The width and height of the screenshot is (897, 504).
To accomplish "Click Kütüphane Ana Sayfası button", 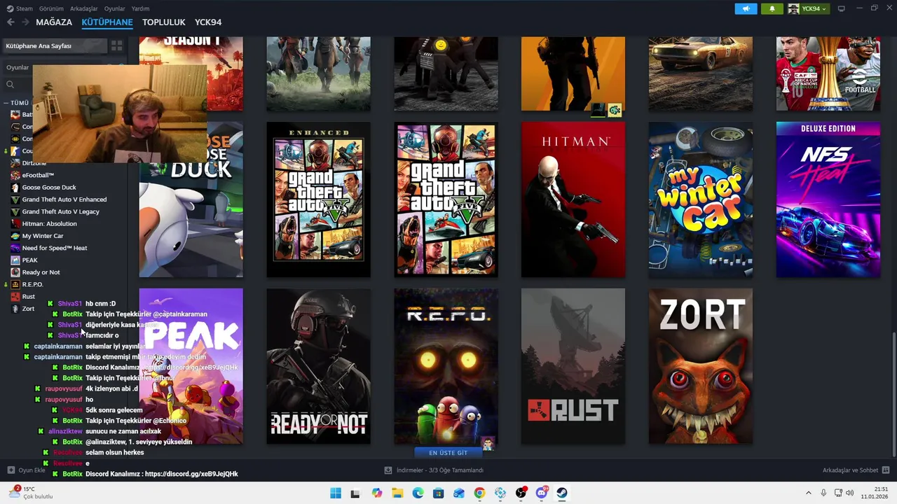I will pyautogui.click(x=55, y=45).
